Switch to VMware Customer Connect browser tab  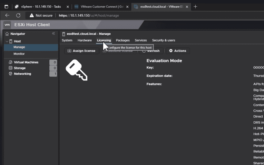101,6
